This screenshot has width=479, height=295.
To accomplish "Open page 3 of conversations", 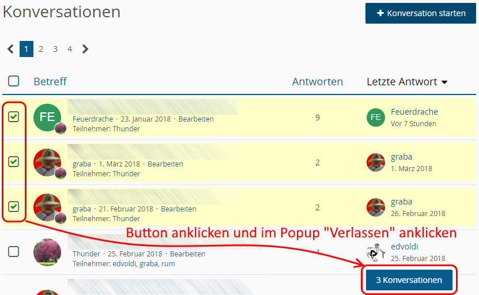I will point(55,49).
